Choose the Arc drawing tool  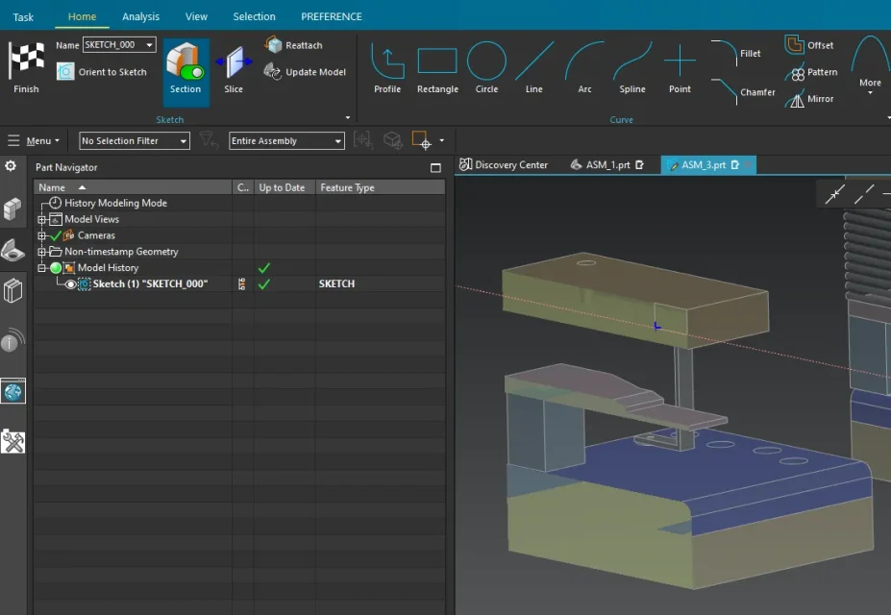tap(584, 68)
